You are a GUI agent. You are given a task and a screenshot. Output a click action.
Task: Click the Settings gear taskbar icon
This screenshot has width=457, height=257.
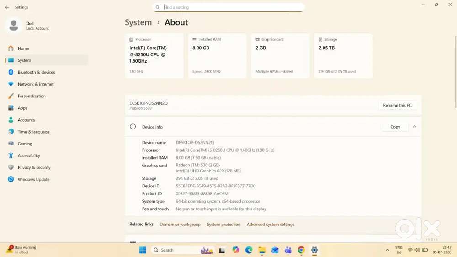pos(314,250)
